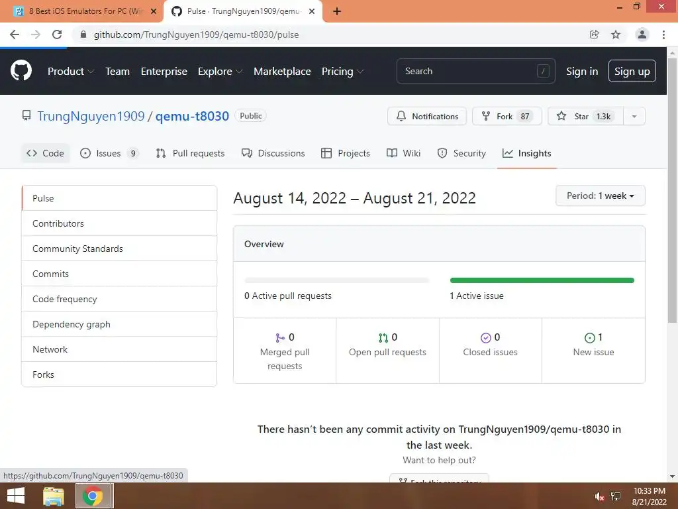
Task: Open Commits in the sidebar
Action: tap(119, 274)
